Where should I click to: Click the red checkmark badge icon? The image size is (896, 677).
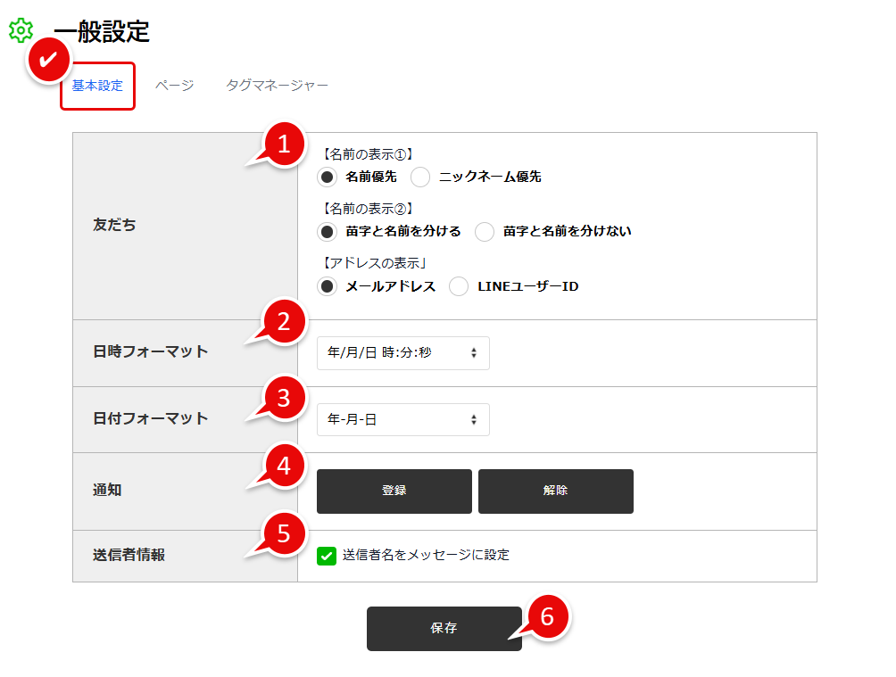point(51,61)
